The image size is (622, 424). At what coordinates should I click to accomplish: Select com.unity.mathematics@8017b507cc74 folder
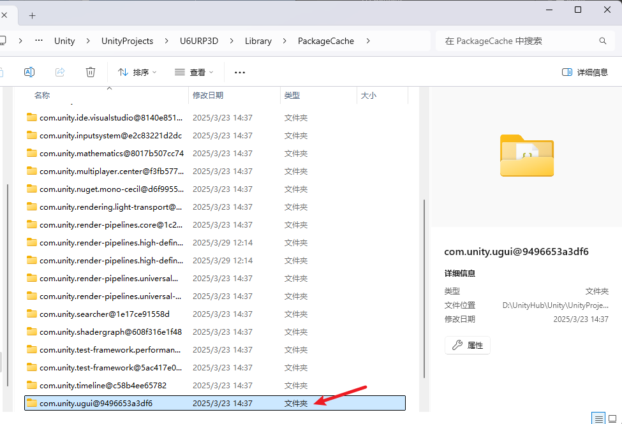(214, 153)
